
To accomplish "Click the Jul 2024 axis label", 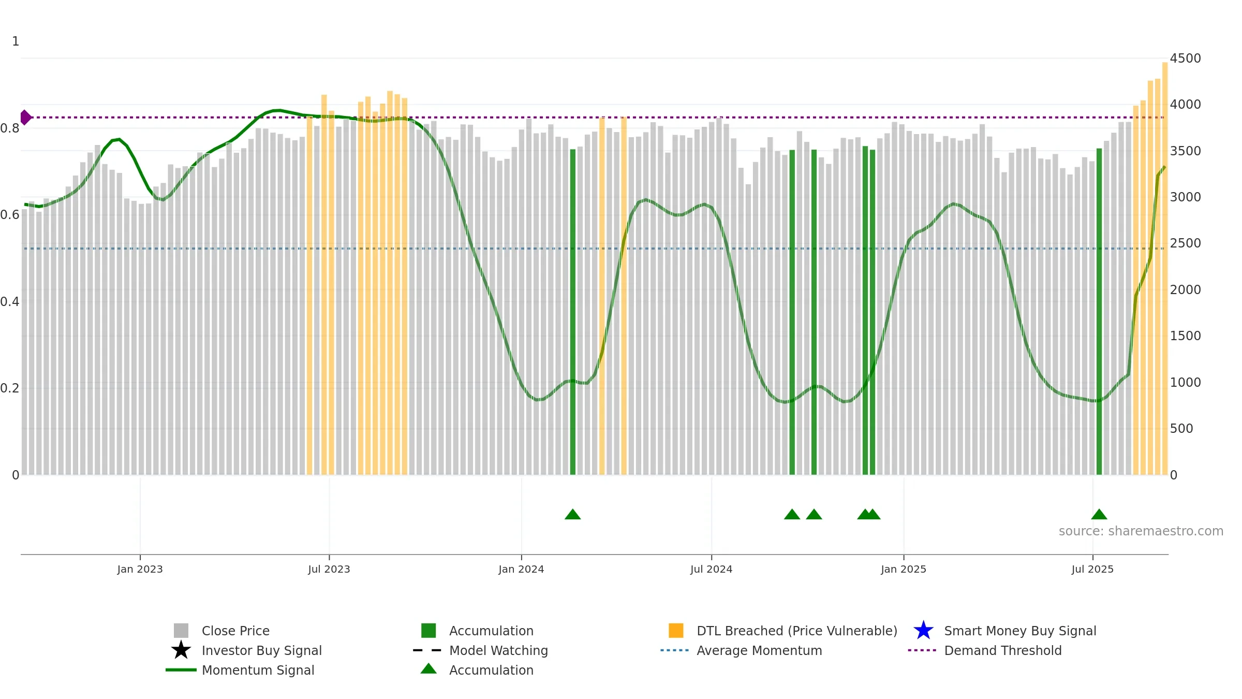I will (711, 570).
